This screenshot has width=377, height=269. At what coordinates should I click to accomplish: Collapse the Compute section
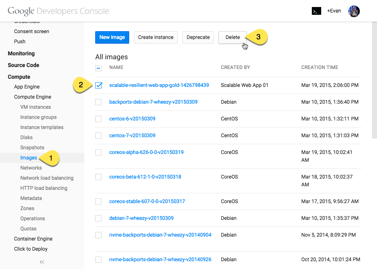(19, 77)
